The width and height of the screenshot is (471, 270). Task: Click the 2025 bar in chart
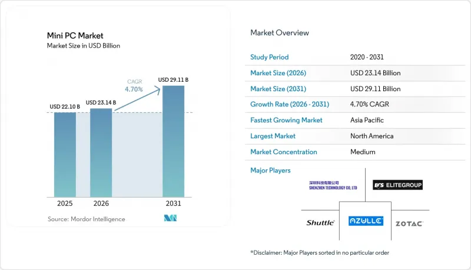pyautogui.click(x=65, y=155)
